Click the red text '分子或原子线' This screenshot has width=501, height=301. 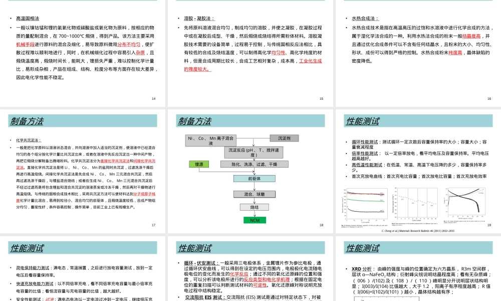pos(144,194)
